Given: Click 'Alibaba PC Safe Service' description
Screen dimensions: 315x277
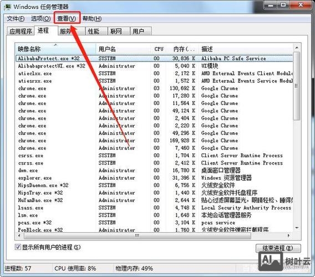Looking at the screenshot, I should (x=233, y=58).
